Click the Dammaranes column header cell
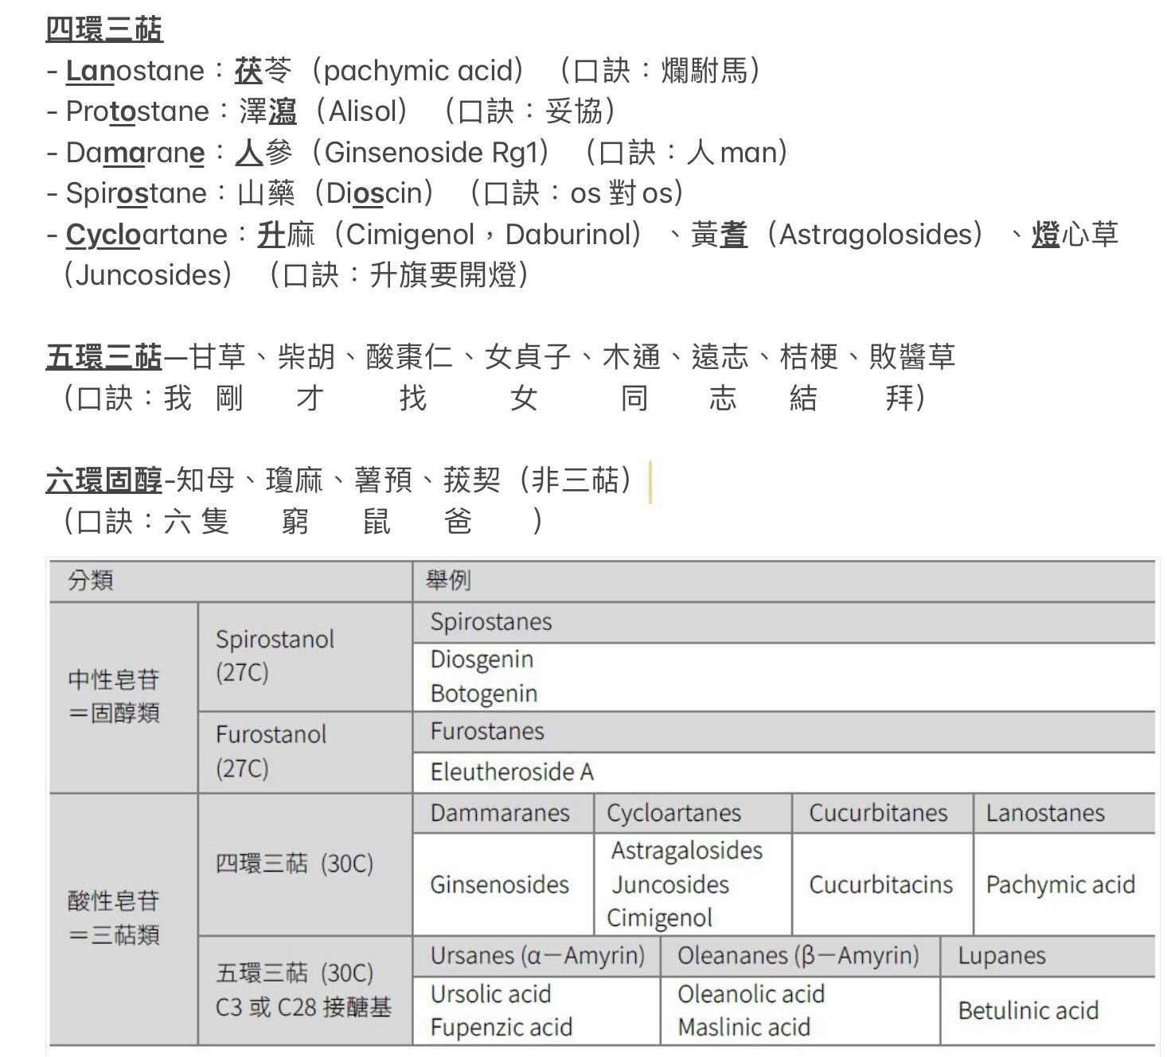 pos(500,813)
